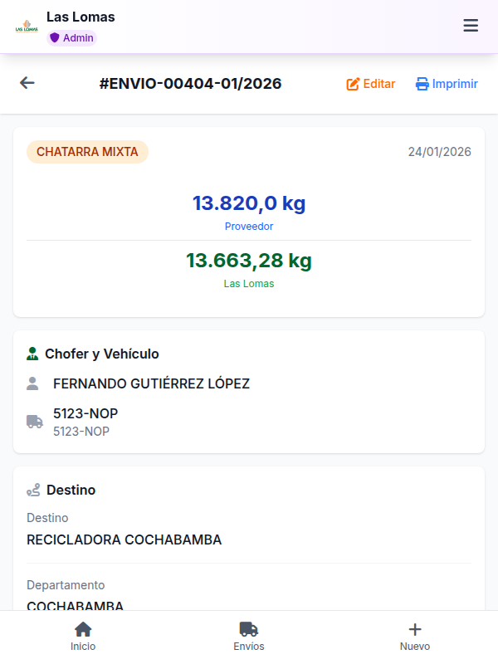Select the Proveedor weight value 13.820,0 kg
This screenshot has width=498, height=664.
click(249, 203)
